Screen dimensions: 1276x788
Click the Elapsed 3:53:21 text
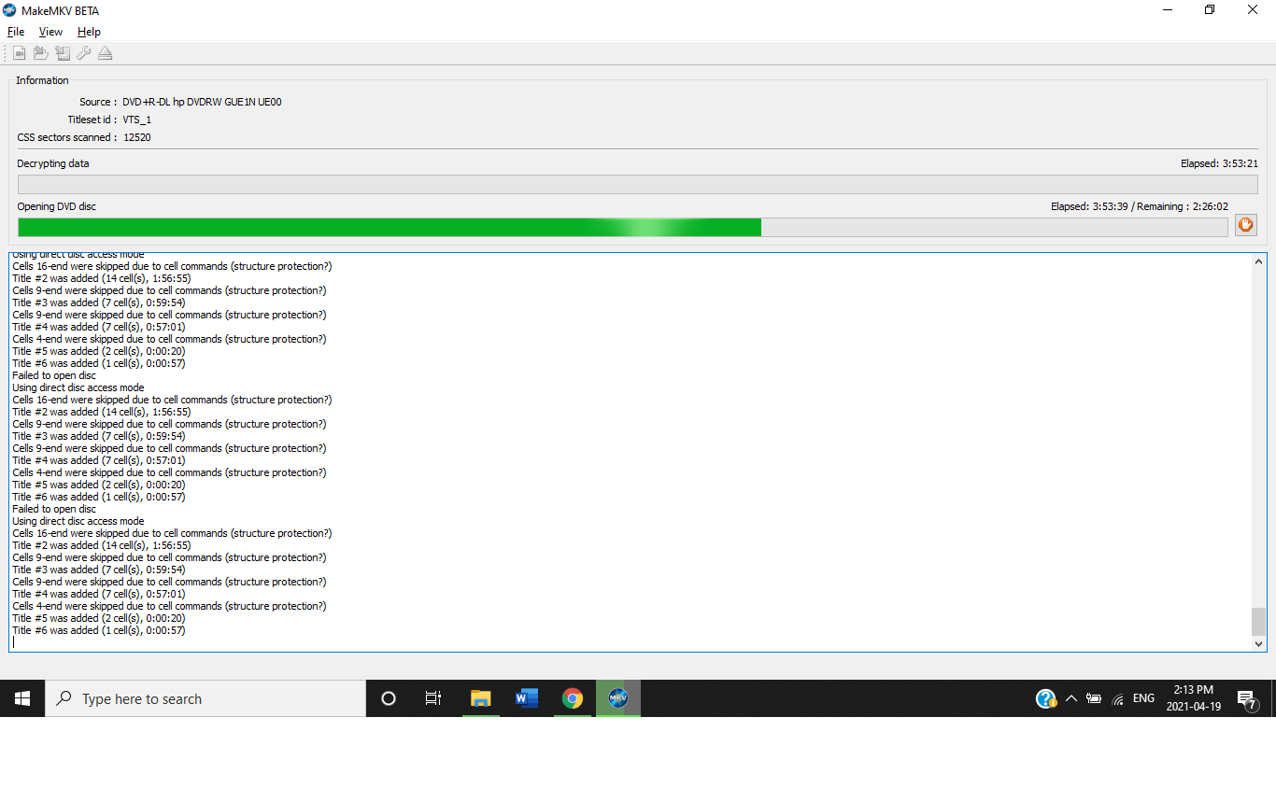[x=1219, y=163]
